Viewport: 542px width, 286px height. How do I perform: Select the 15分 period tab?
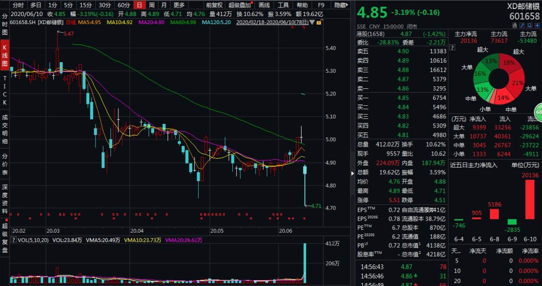(x=85, y=5)
